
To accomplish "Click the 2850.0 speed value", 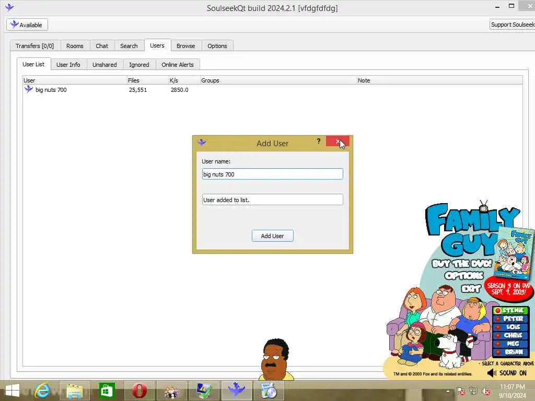I will click(x=180, y=90).
